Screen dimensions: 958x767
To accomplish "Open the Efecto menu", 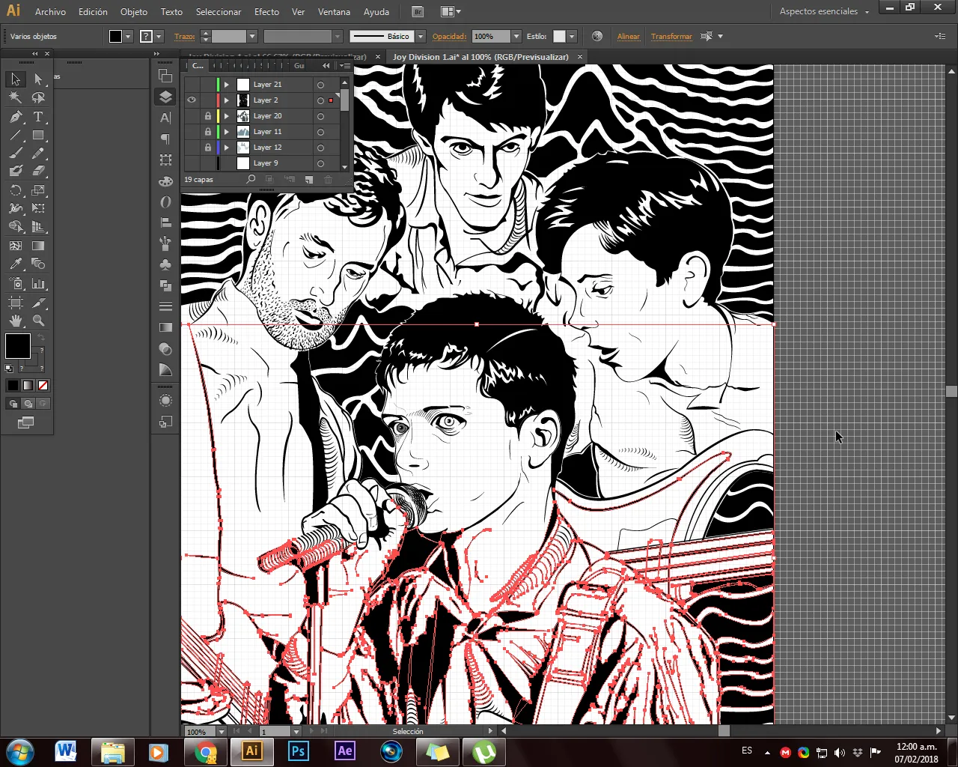I will (x=266, y=11).
